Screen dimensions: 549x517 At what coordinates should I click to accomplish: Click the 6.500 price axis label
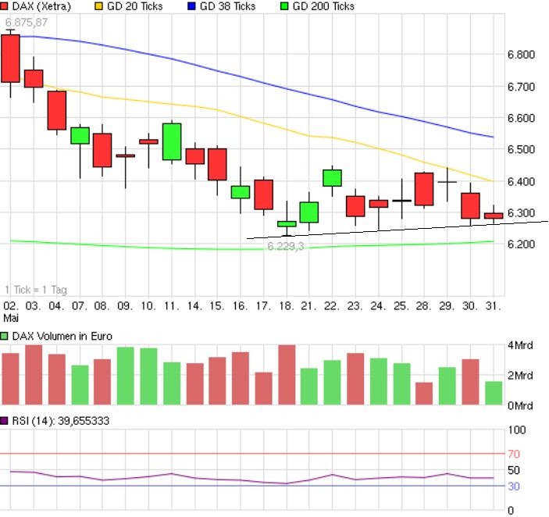pos(522,149)
